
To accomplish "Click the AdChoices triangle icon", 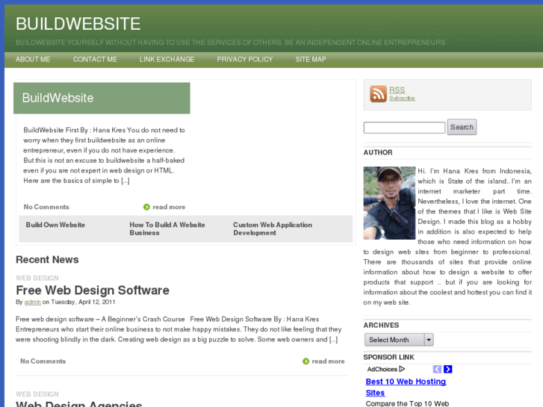I will pos(402,369).
